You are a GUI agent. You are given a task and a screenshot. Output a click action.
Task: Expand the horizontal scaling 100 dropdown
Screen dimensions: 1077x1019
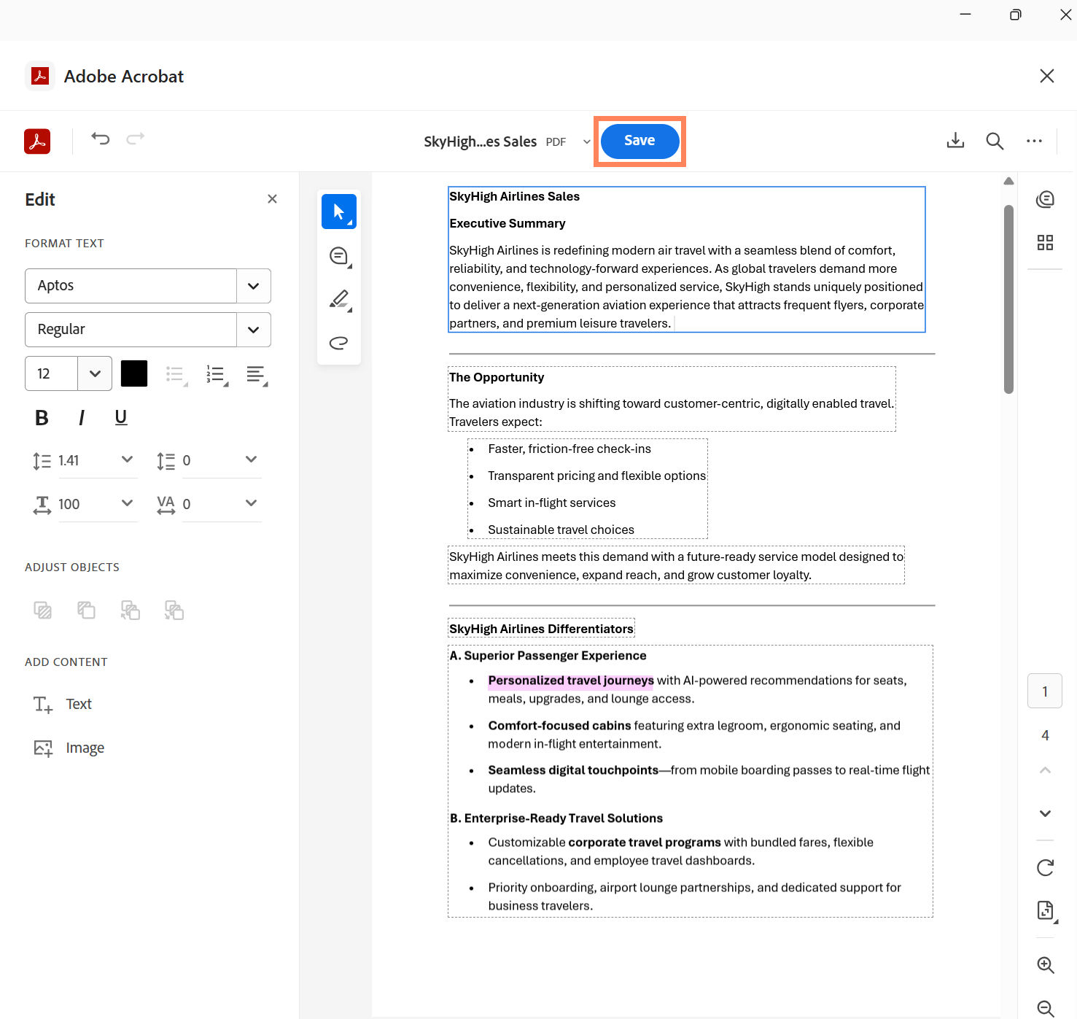[127, 503]
